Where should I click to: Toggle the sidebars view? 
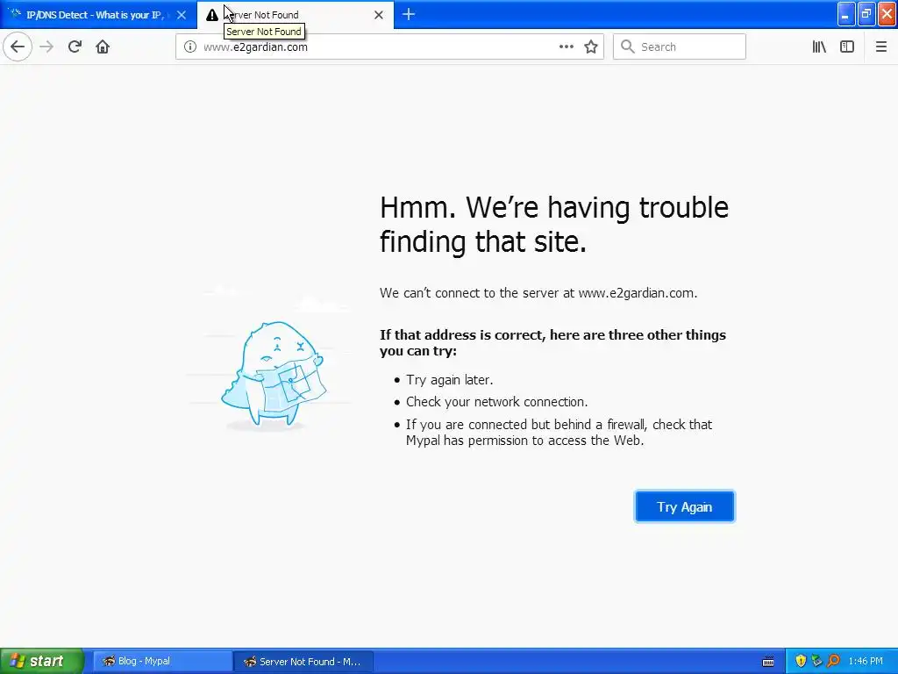pyautogui.click(x=847, y=47)
